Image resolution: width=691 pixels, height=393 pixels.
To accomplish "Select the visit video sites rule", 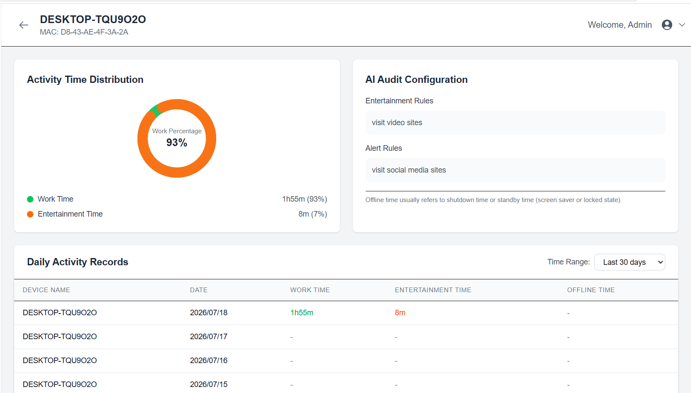I will [x=515, y=123].
